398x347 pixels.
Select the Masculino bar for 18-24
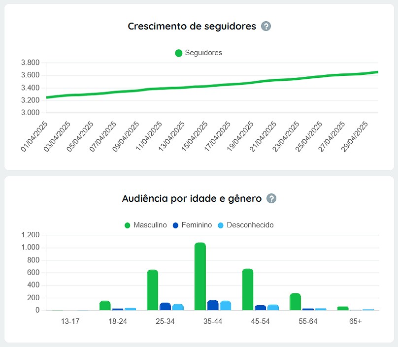(x=105, y=305)
